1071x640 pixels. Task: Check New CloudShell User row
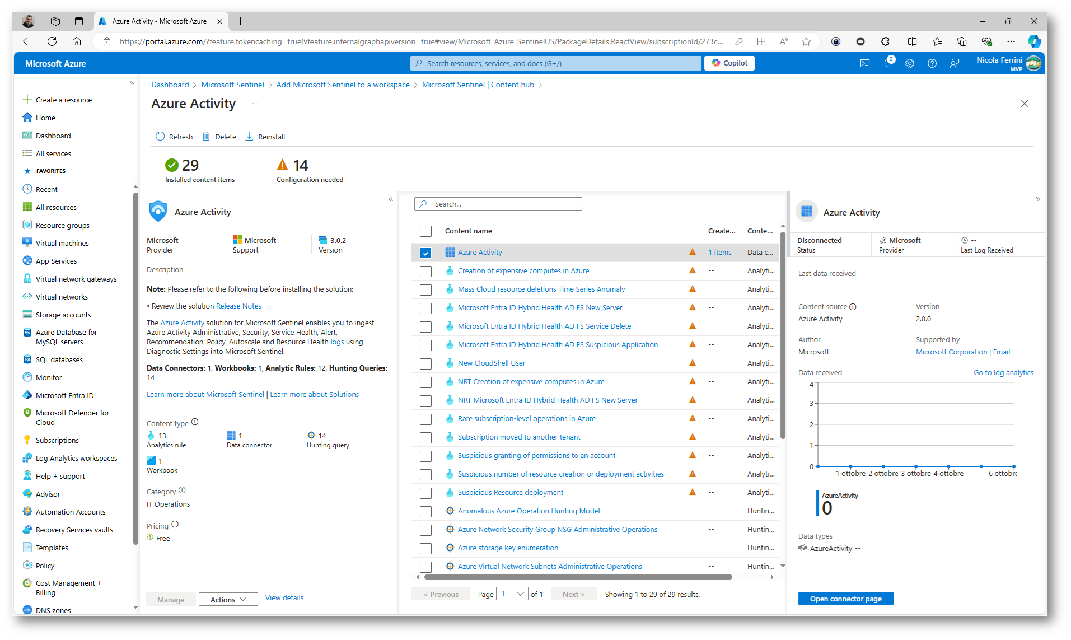[x=425, y=364]
